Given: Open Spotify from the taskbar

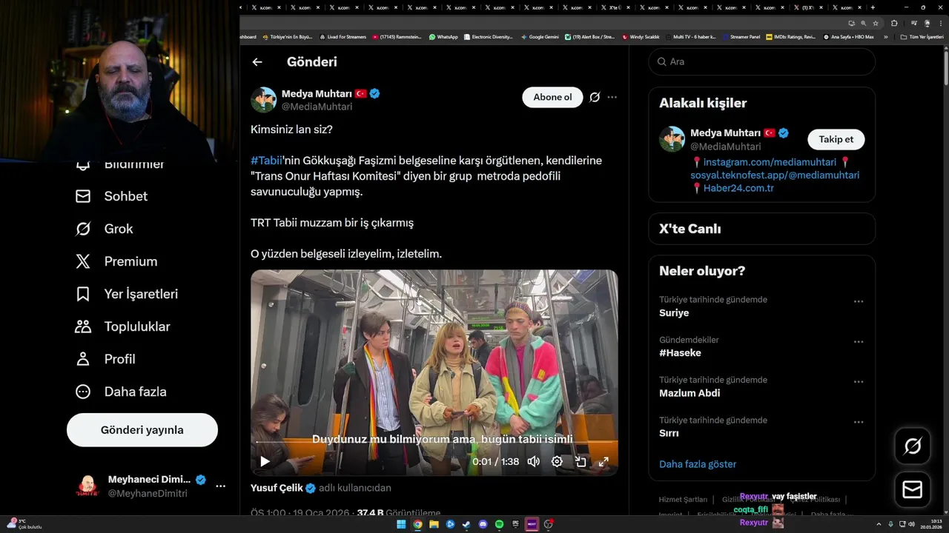Looking at the screenshot, I should (499, 524).
